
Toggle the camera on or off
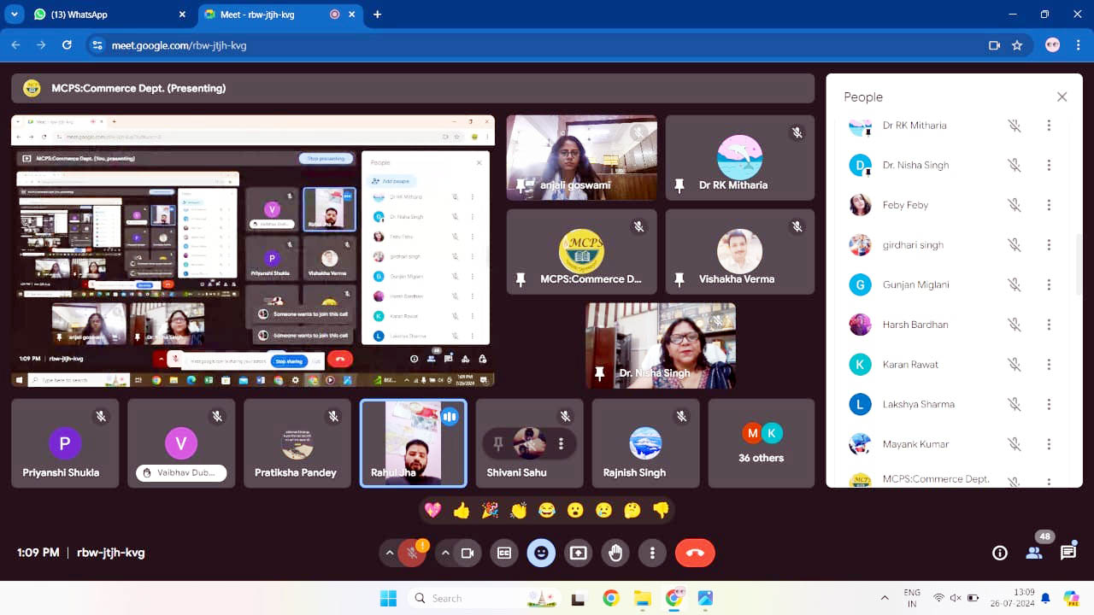(x=468, y=553)
